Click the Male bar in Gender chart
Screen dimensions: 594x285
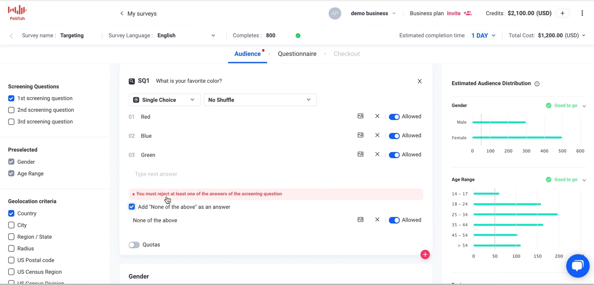point(499,122)
